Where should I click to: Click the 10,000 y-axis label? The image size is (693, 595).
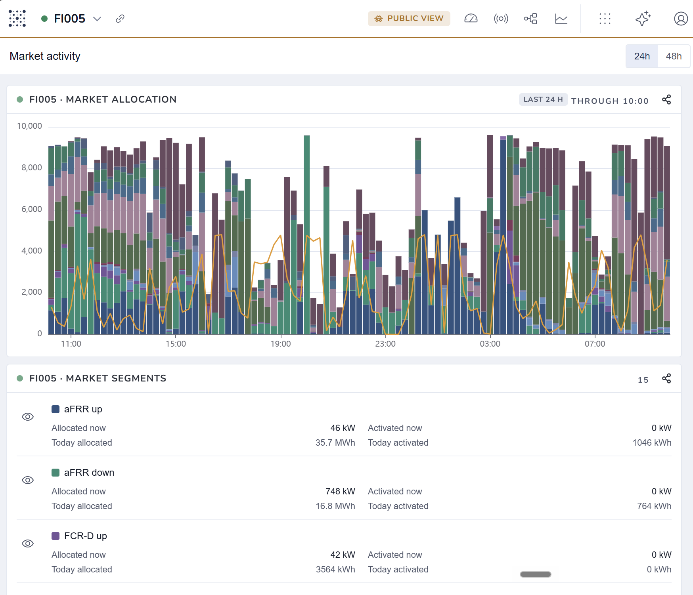pos(29,126)
